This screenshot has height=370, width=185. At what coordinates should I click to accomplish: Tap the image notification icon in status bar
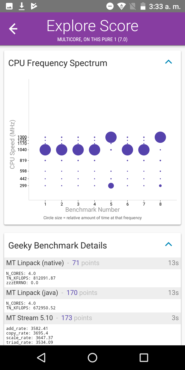click(x=9, y=6)
